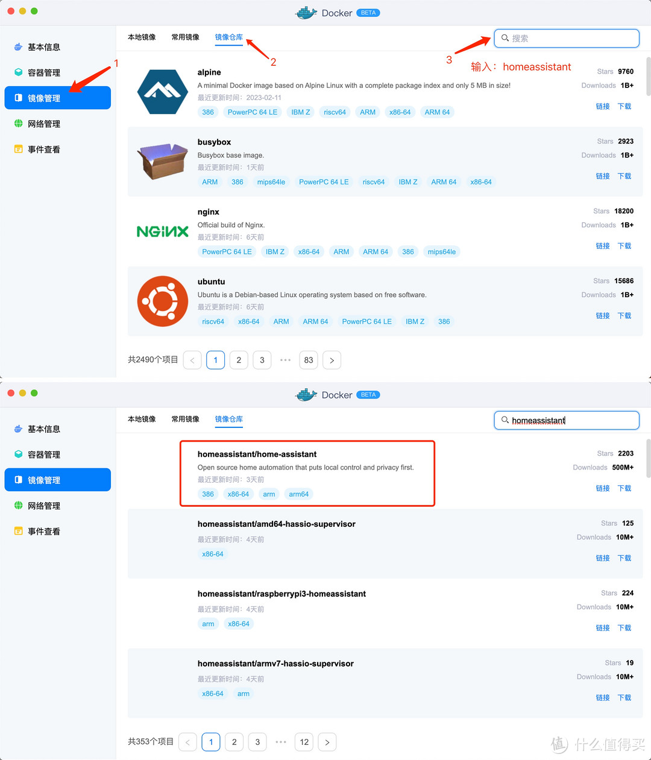The width and height of the screenshot is (651, 760).
Task: Download the homeassistant/home-assistant image via 下载
Action: pyautogui.click(x=624, y=488)
